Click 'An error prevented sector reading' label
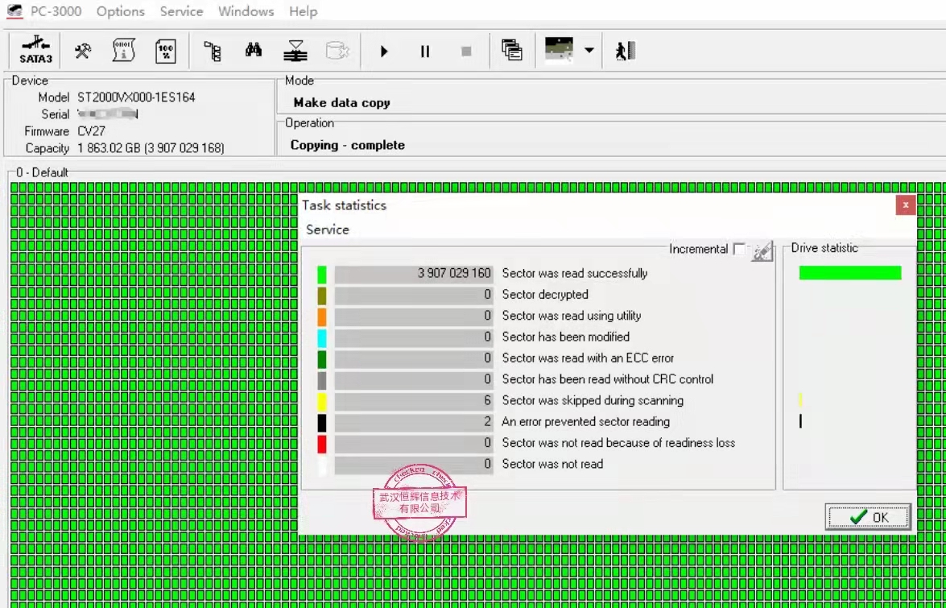946x608 pixels. click(x=585, y=422)
